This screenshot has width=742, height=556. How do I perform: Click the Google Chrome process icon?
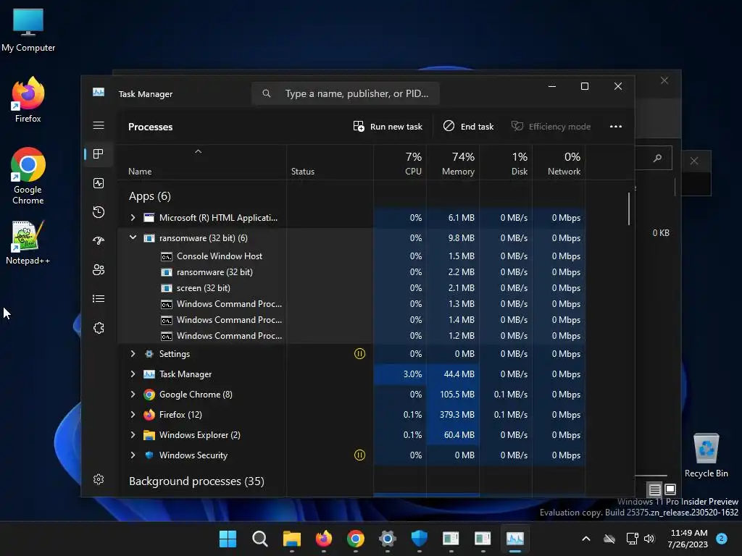point(149,395)
